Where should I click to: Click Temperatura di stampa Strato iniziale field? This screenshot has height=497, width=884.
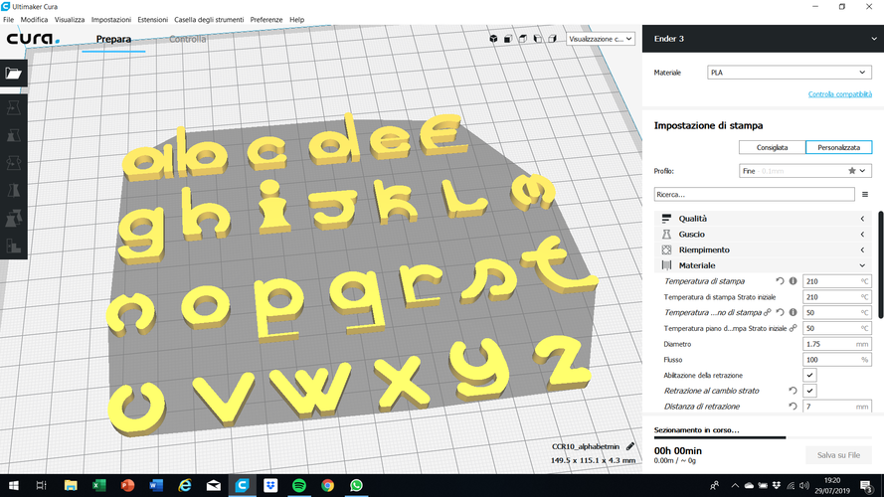click(x=837, y=297)
